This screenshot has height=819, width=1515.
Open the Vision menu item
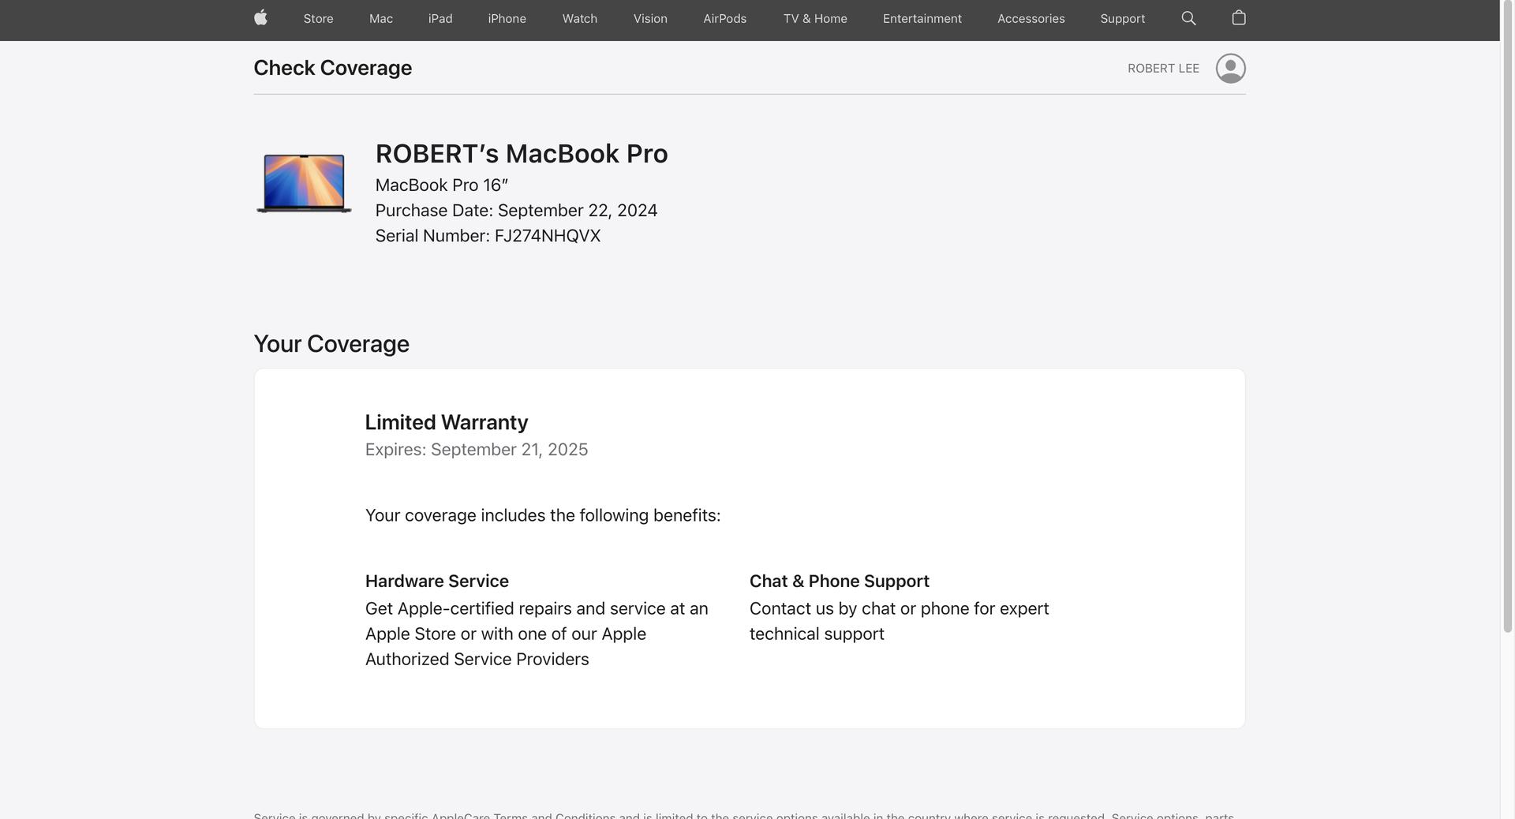point(650,19)
